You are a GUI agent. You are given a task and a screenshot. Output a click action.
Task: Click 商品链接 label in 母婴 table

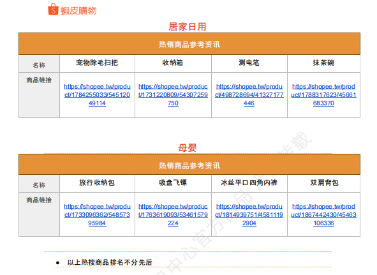39,200
